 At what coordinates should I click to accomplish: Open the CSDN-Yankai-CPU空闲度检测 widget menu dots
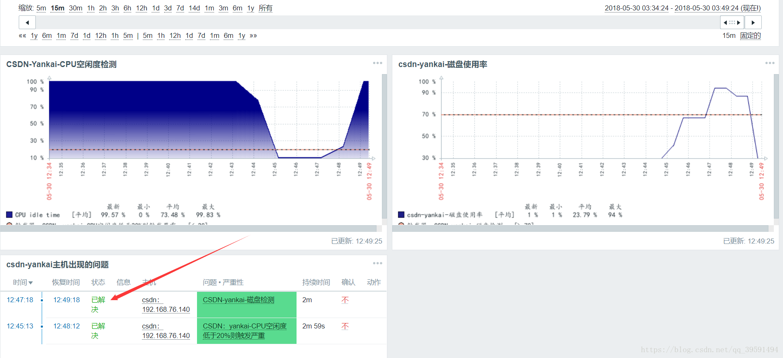coord(377,63)
